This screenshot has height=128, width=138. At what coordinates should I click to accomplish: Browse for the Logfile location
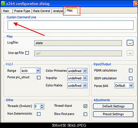[x=130, y=43]
